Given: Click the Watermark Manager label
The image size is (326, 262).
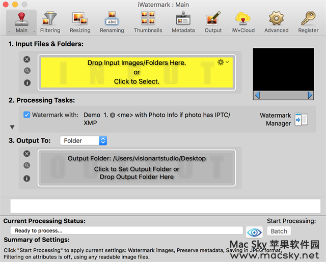Looking at the screenshot, I should pyautogui.click(x=275, y=120).
